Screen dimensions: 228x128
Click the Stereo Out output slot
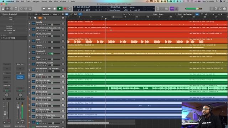[x=7, y=85]
